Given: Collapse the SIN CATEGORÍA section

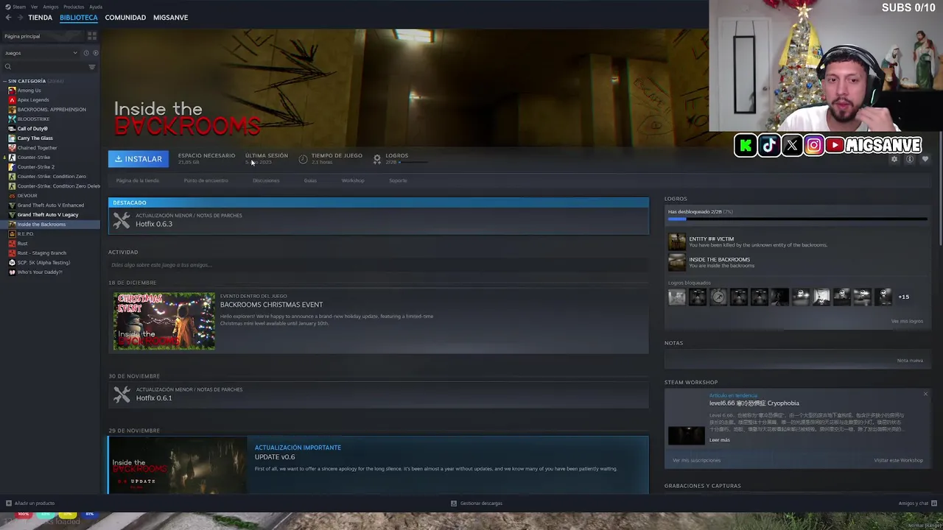Looking at the screenshot, I should coord(4,81).
